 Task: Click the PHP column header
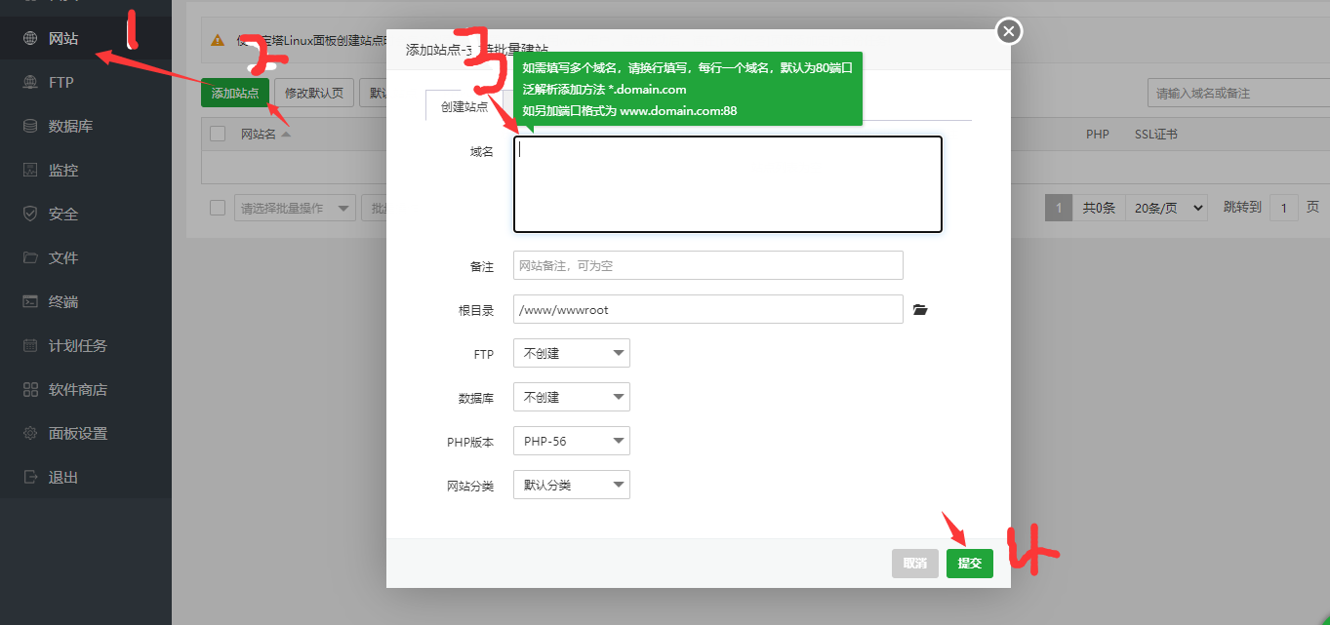pyautogui.click(x=1098, y=134)
